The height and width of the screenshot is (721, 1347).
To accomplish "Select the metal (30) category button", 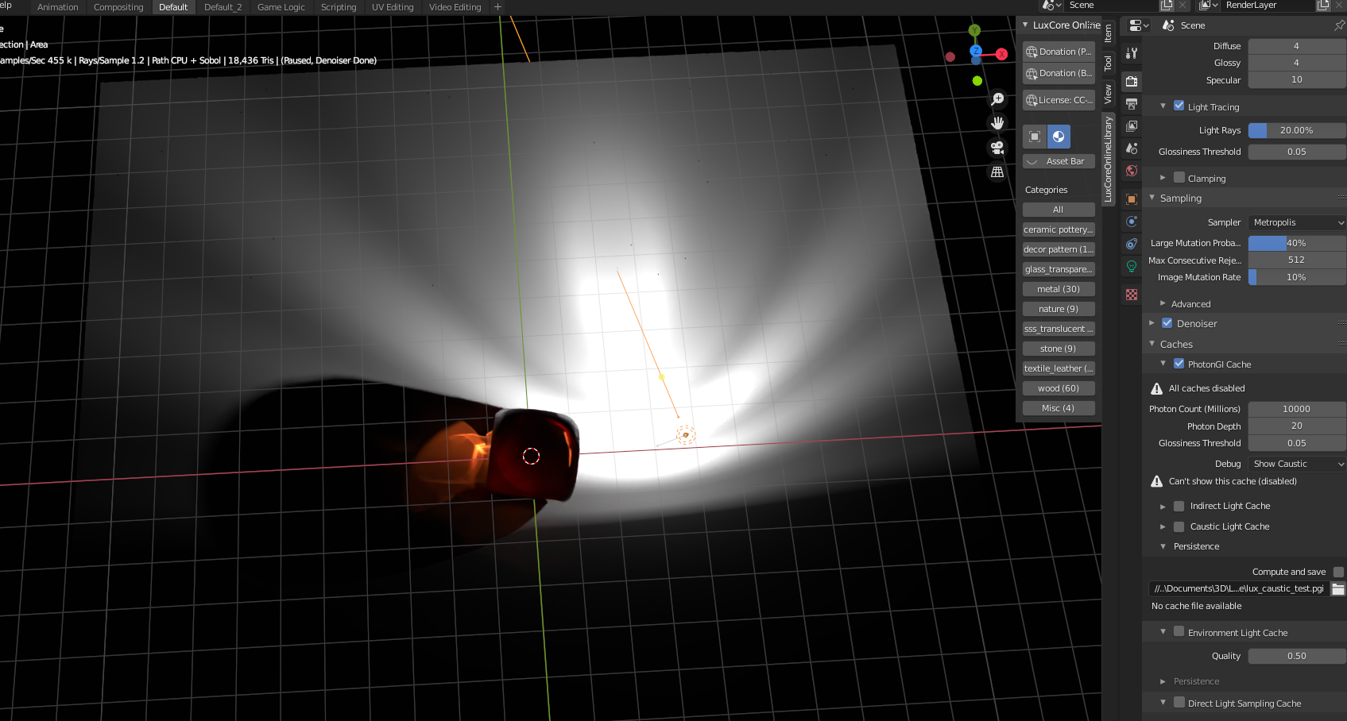I will pos(1059,289).
